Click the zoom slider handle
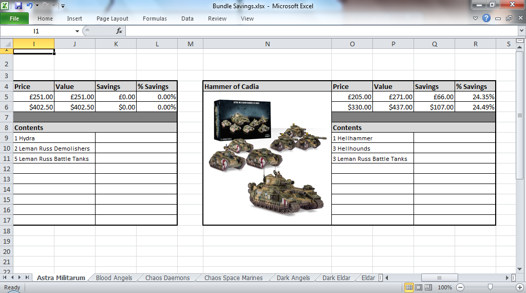The width and height of the screenshot is (526, 293). coord(490,287)
